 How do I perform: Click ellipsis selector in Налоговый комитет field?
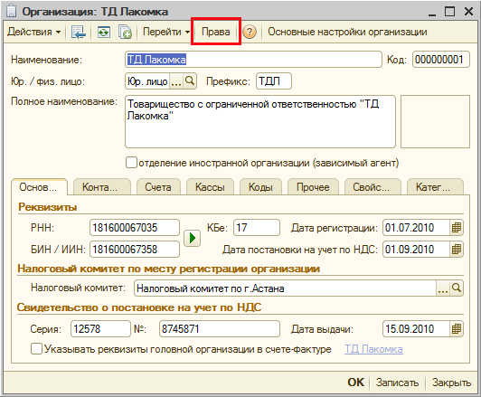(443, 288)
